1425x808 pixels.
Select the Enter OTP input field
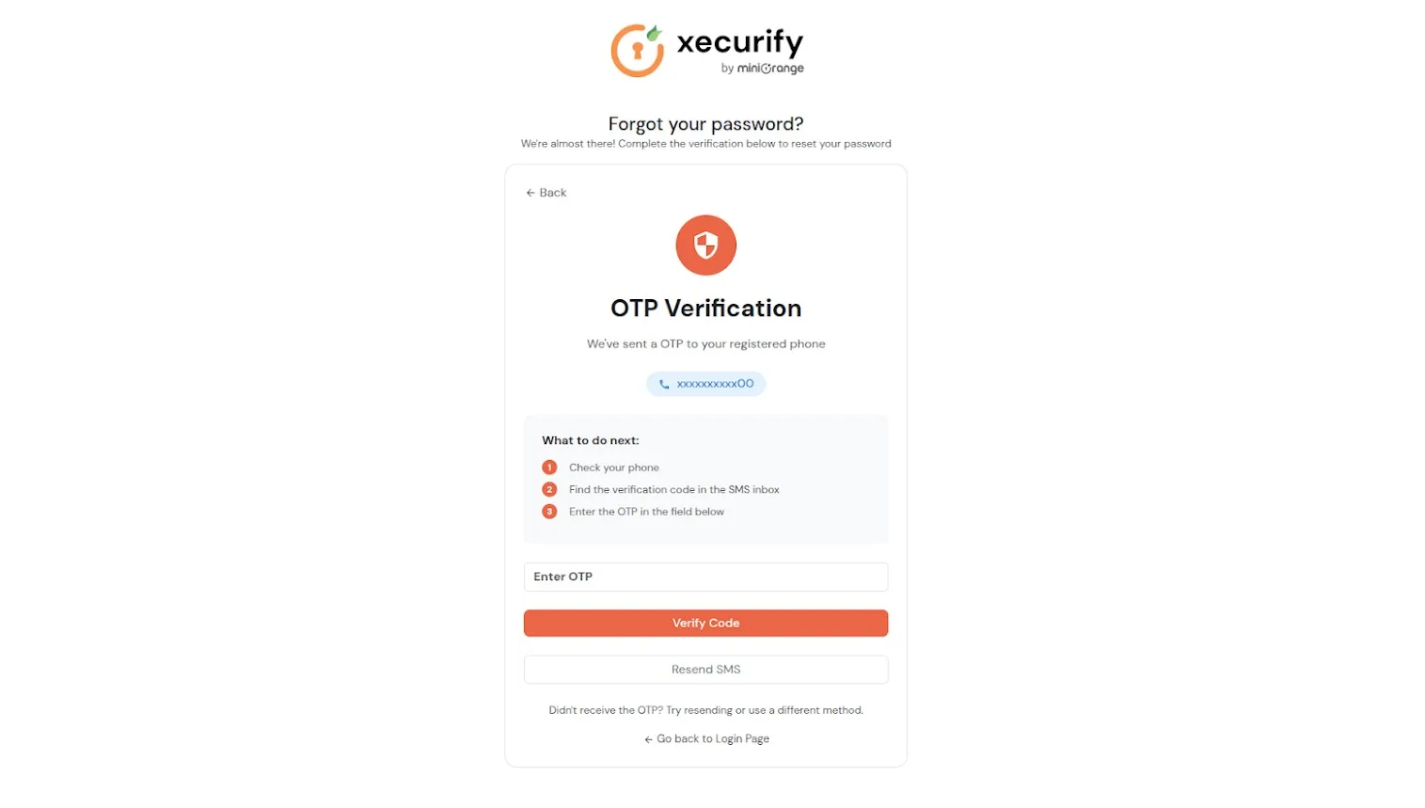tap(705, 577)
